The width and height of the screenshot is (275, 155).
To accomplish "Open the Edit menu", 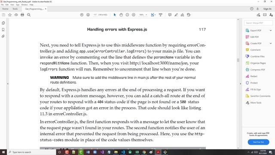I will point(7,5).
